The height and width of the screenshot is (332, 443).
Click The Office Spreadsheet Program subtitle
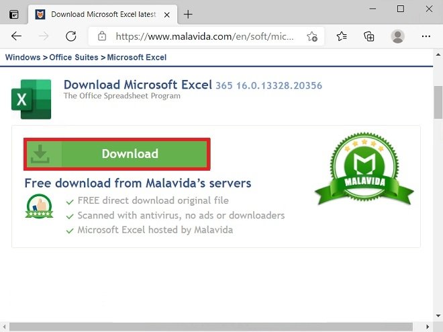tap(121, 96)
